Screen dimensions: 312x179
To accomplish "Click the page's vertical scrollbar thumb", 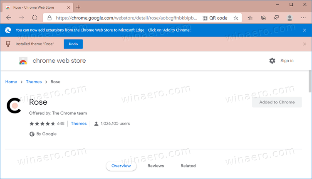I will [x=310, y=81].
